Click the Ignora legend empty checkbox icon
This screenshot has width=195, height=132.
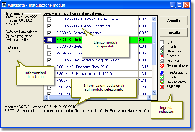coord(162,42)
